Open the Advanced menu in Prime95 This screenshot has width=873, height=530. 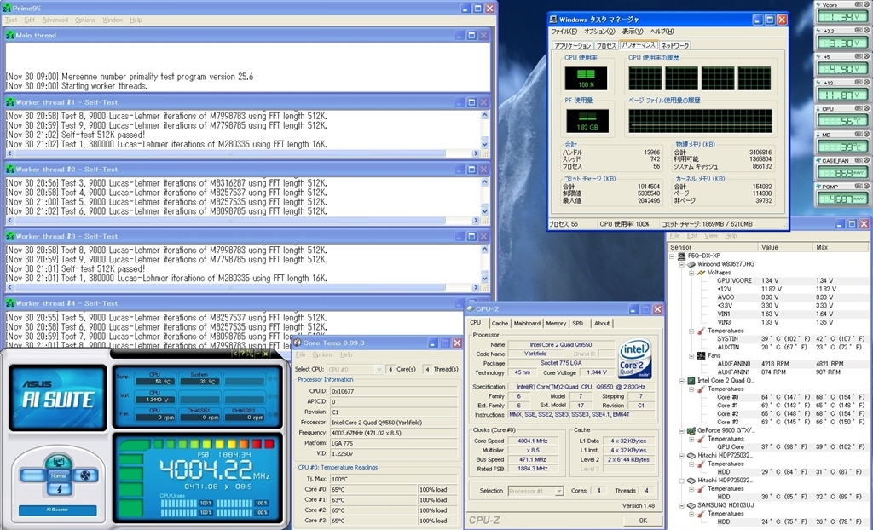(x=55, y=20)
